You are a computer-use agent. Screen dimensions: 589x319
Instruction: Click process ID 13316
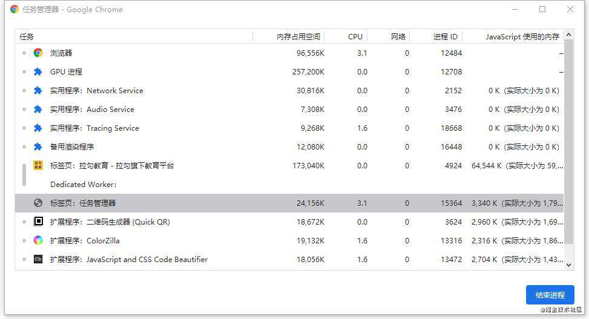451,241
